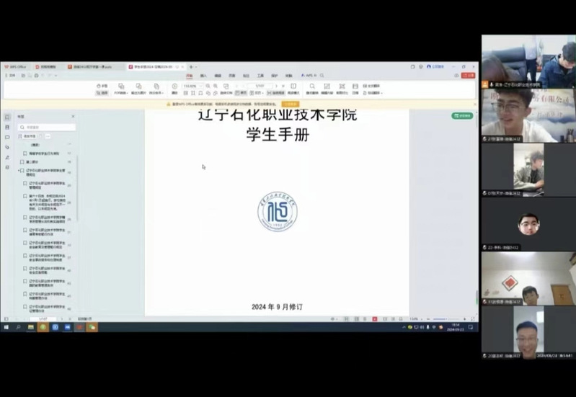576x397 pixels.
Task: Open the File menu
Action: point(11,76)
